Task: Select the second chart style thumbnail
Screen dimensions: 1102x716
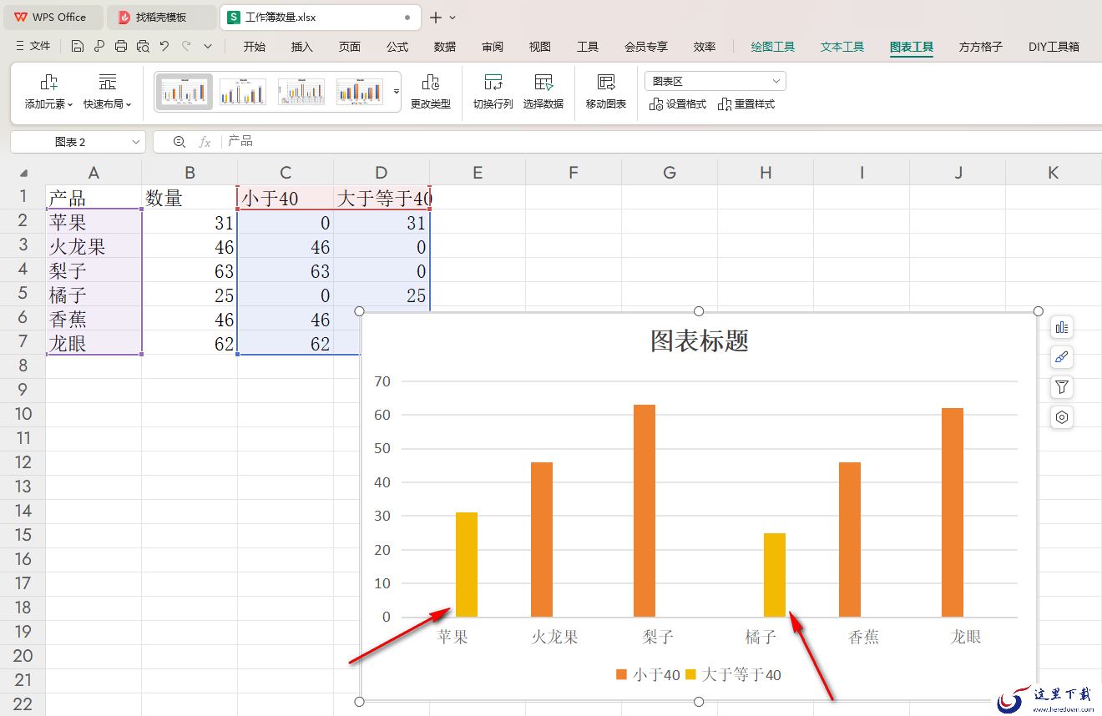Action: [243, 91]
